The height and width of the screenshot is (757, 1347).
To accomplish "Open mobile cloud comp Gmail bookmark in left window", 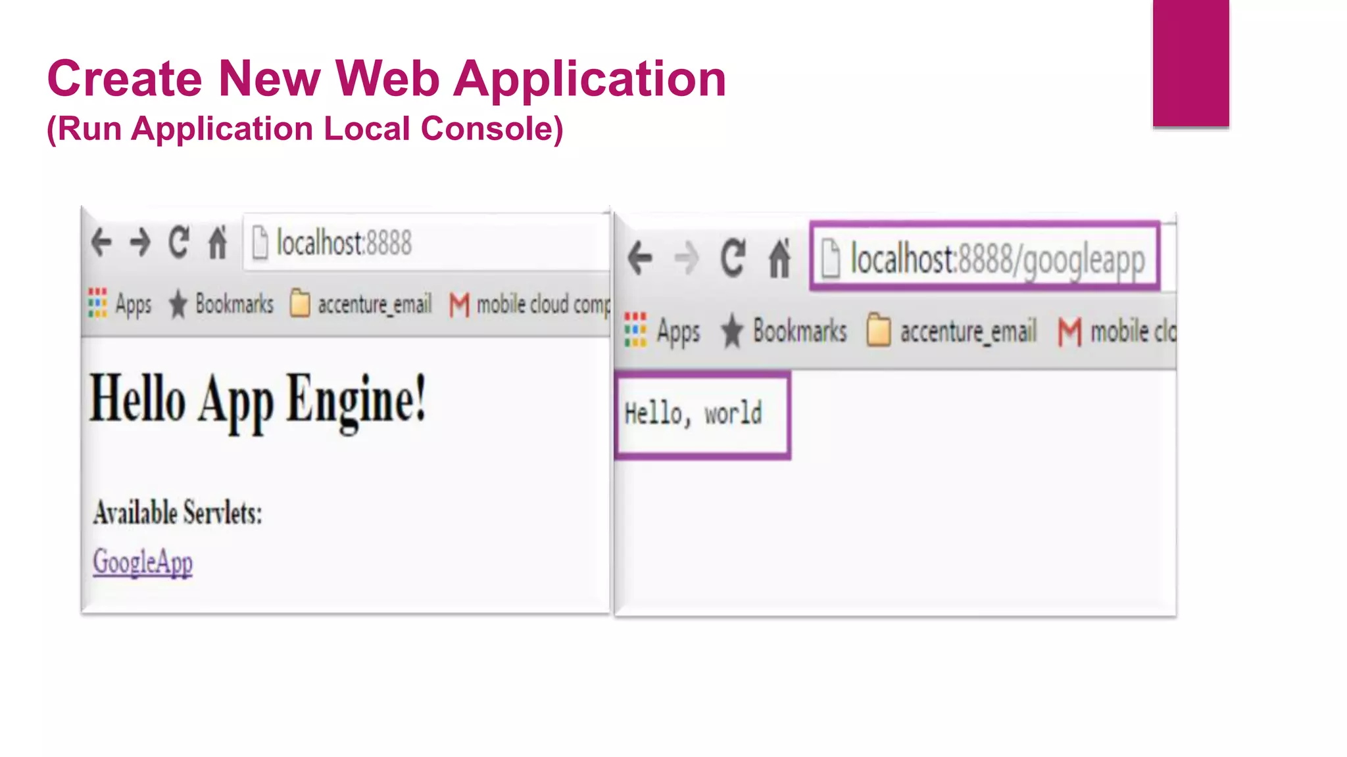I will click(530, 304).
